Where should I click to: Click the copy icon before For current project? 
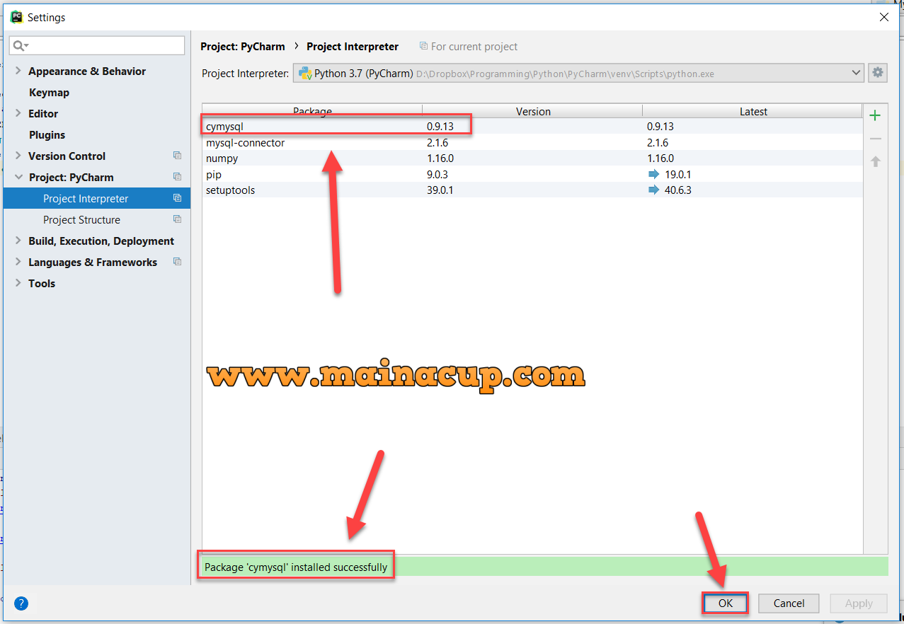(423, 46)
